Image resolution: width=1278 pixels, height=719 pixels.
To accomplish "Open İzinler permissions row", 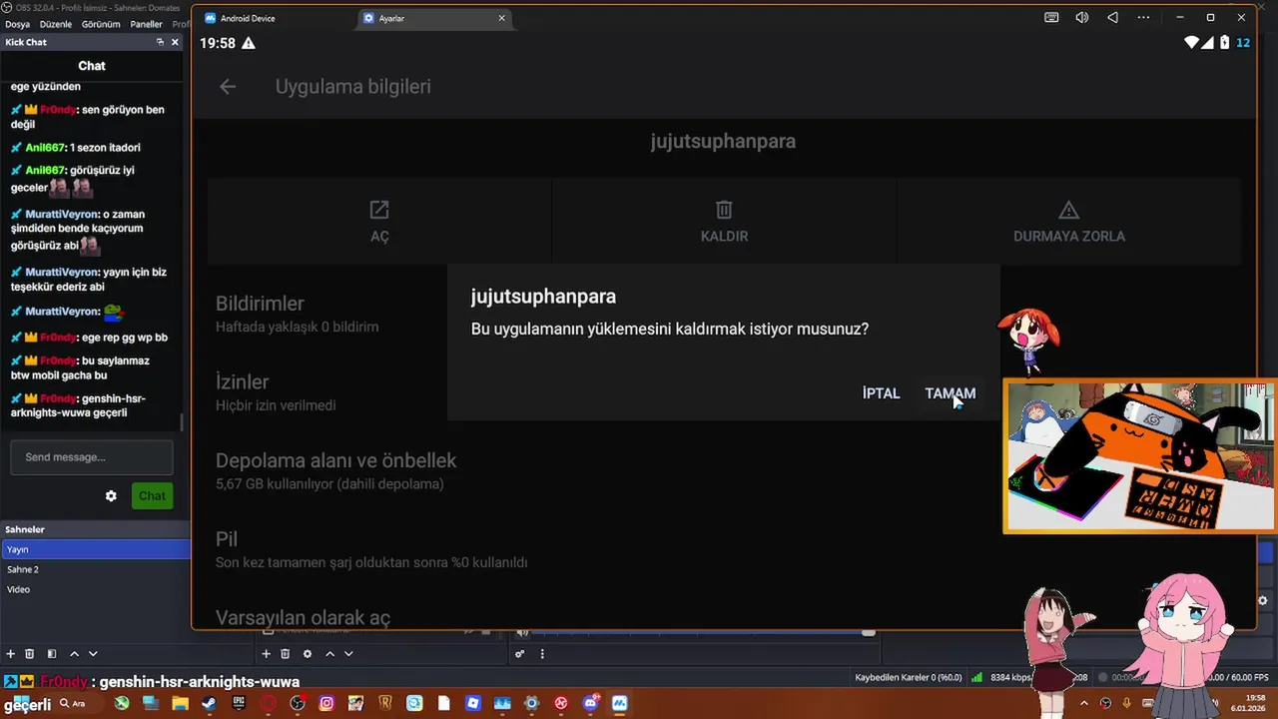I will click(724, 392).
